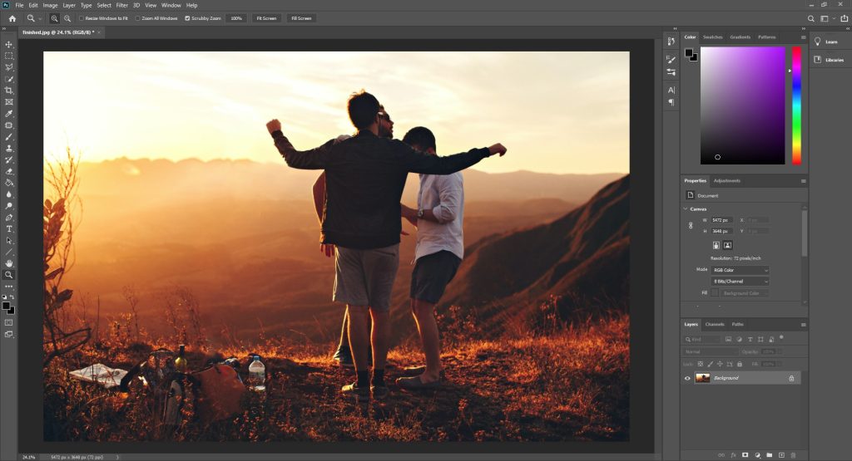
Task: Open the Image menu
Action: tap(50, 6)
